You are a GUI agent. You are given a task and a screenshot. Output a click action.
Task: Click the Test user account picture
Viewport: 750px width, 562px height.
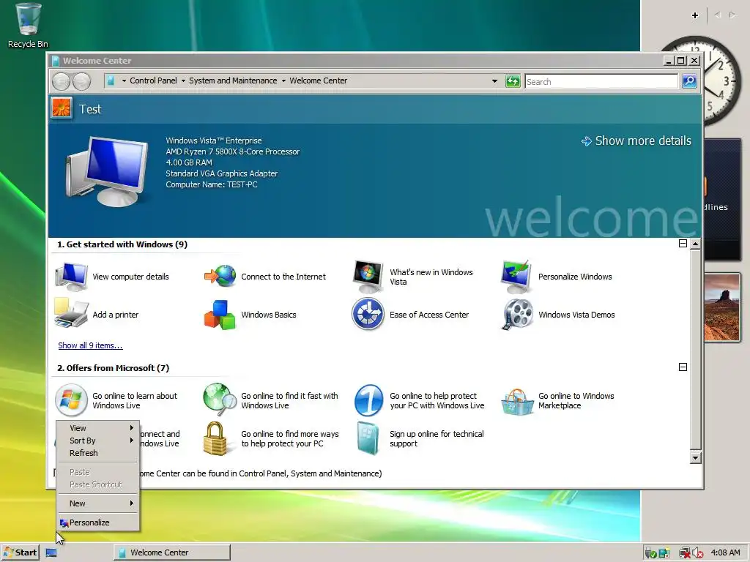[62, 108]
